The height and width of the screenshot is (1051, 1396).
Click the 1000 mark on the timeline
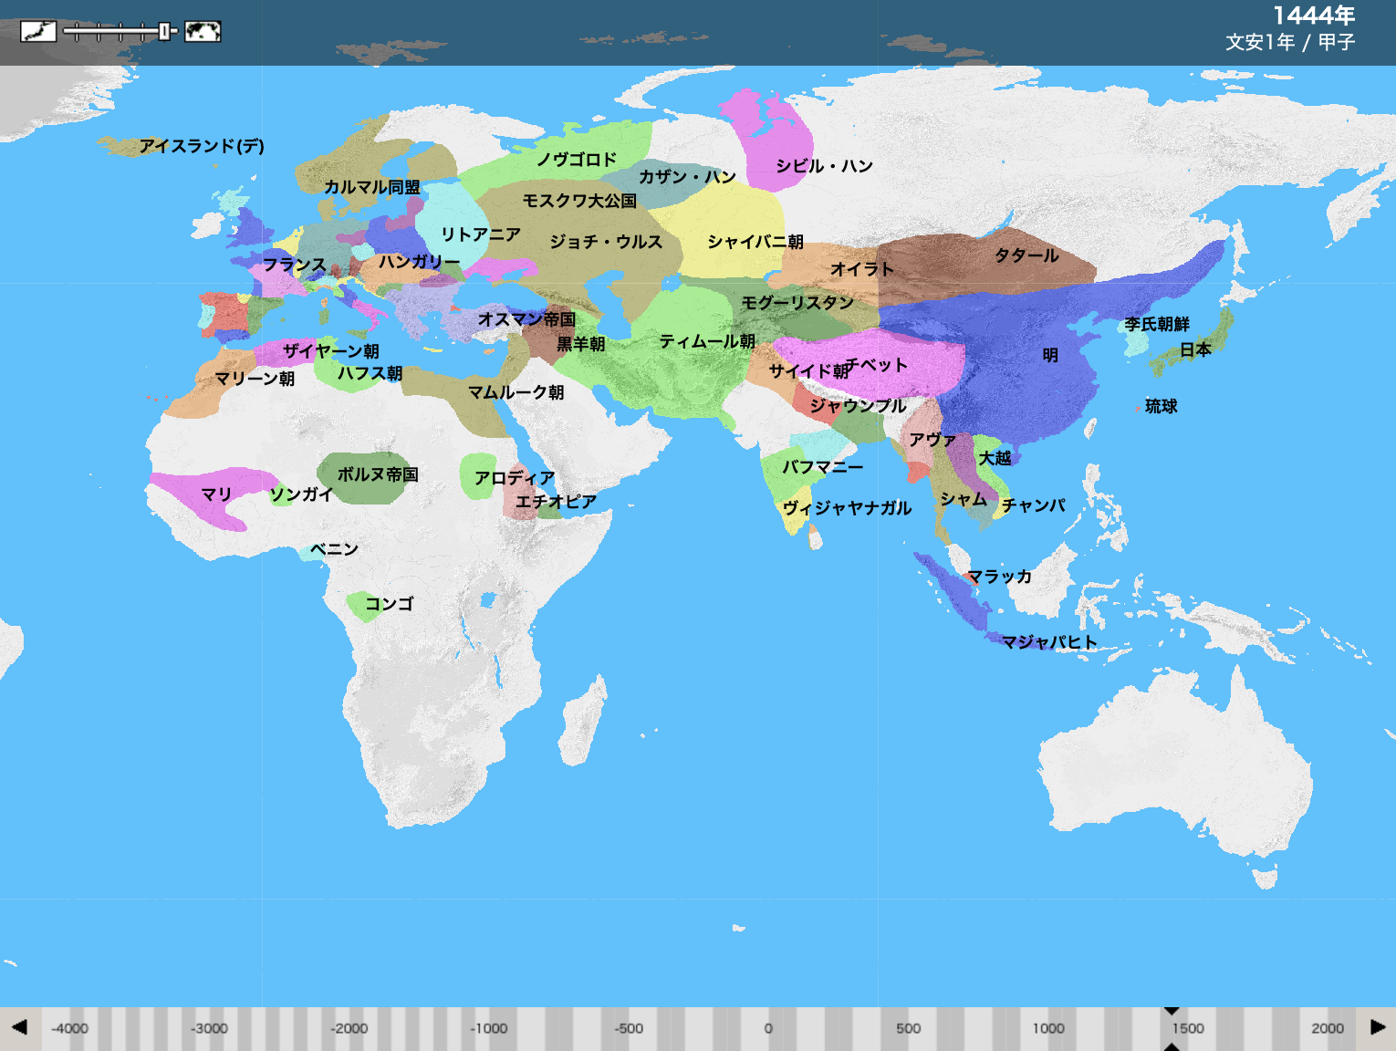click(1048, 1028)
